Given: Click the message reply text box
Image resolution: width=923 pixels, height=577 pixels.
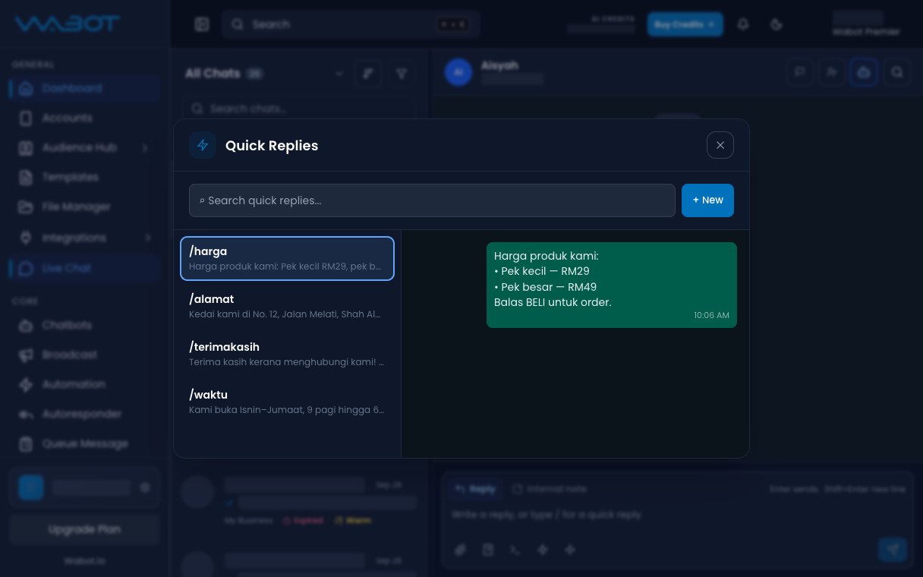Looking at the screenshot, I should coord(679,515).
